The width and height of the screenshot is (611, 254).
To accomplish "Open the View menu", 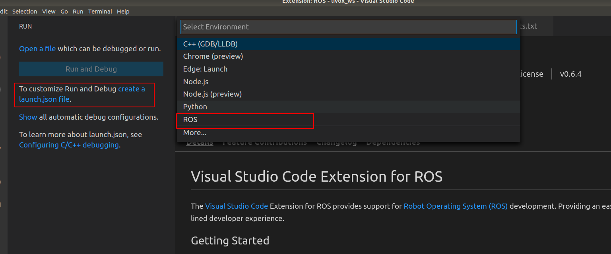I will [48, 12].
